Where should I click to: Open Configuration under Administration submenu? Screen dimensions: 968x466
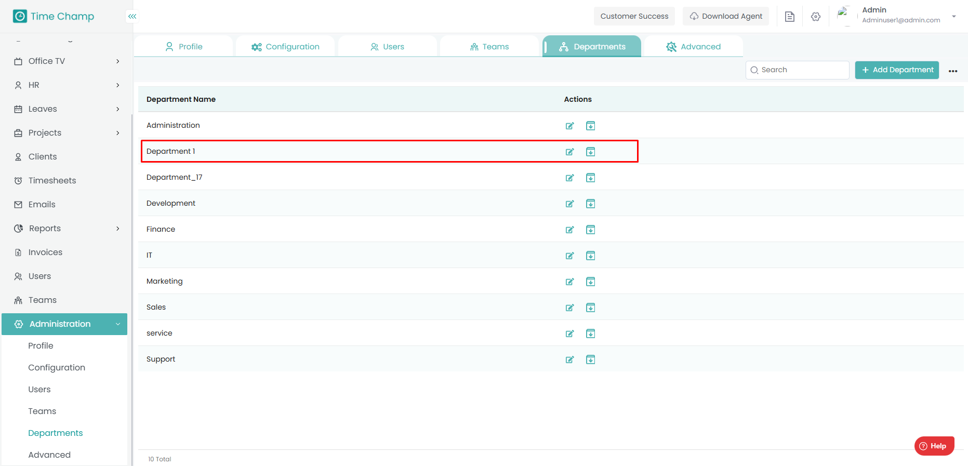(x=57, y=368)
